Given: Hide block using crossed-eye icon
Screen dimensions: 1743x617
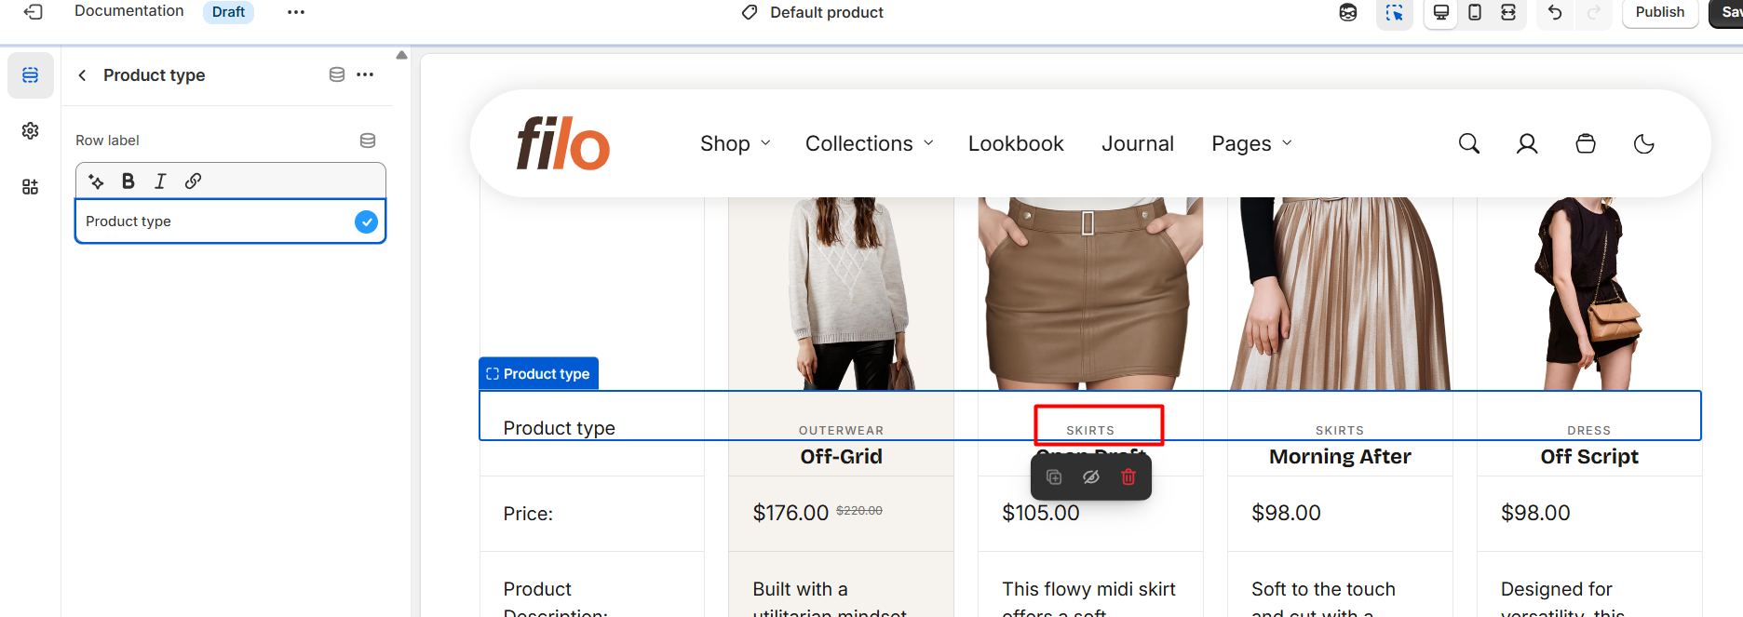Looking at the screenshot, I should tap(1091, 477).
